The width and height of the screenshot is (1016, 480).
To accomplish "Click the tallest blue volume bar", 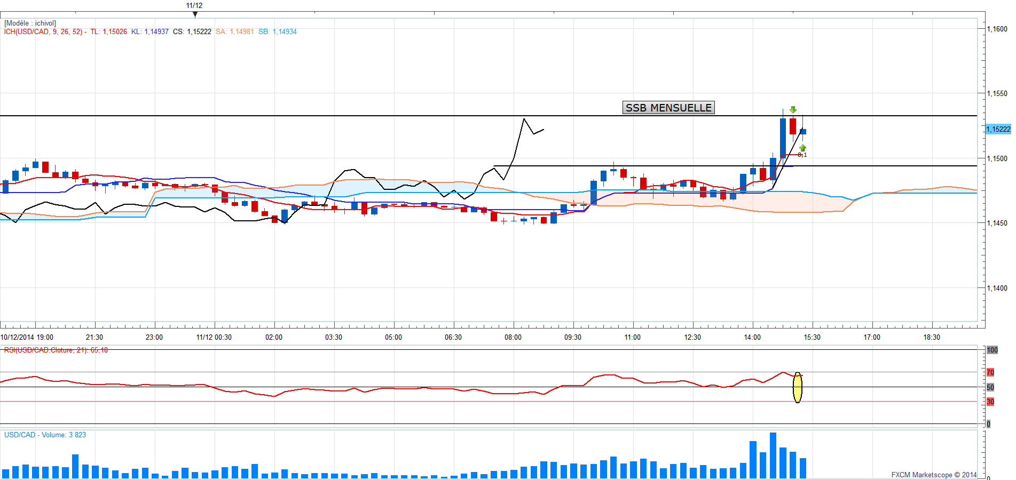I will (x=773, y=455).
